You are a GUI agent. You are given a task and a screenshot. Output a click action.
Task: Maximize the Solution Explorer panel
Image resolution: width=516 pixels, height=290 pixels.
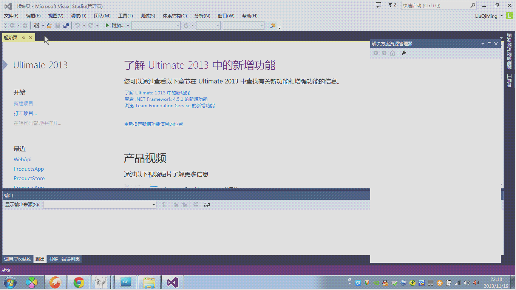tap(489, 44)
